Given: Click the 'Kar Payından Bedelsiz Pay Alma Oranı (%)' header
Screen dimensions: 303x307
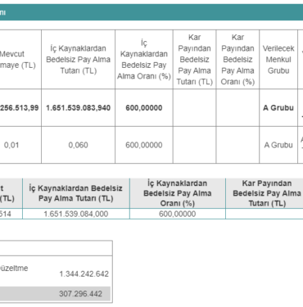Looking at the screenshot, I should [237, 60].
